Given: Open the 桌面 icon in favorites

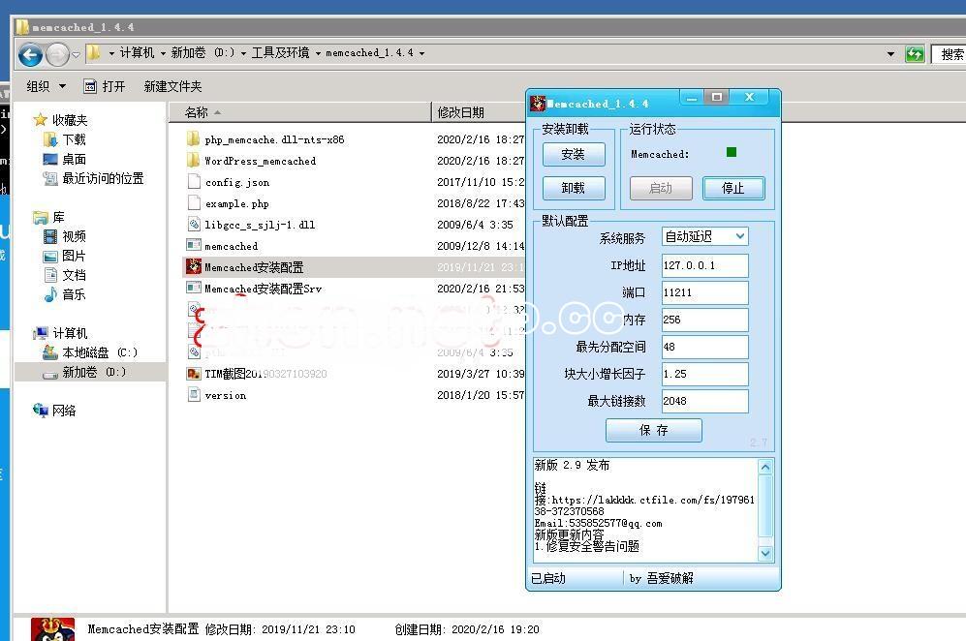Looking at the screenshot, I should [x=50, y=159].
